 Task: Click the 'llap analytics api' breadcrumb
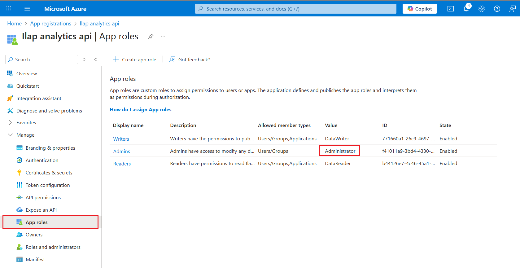99,24
